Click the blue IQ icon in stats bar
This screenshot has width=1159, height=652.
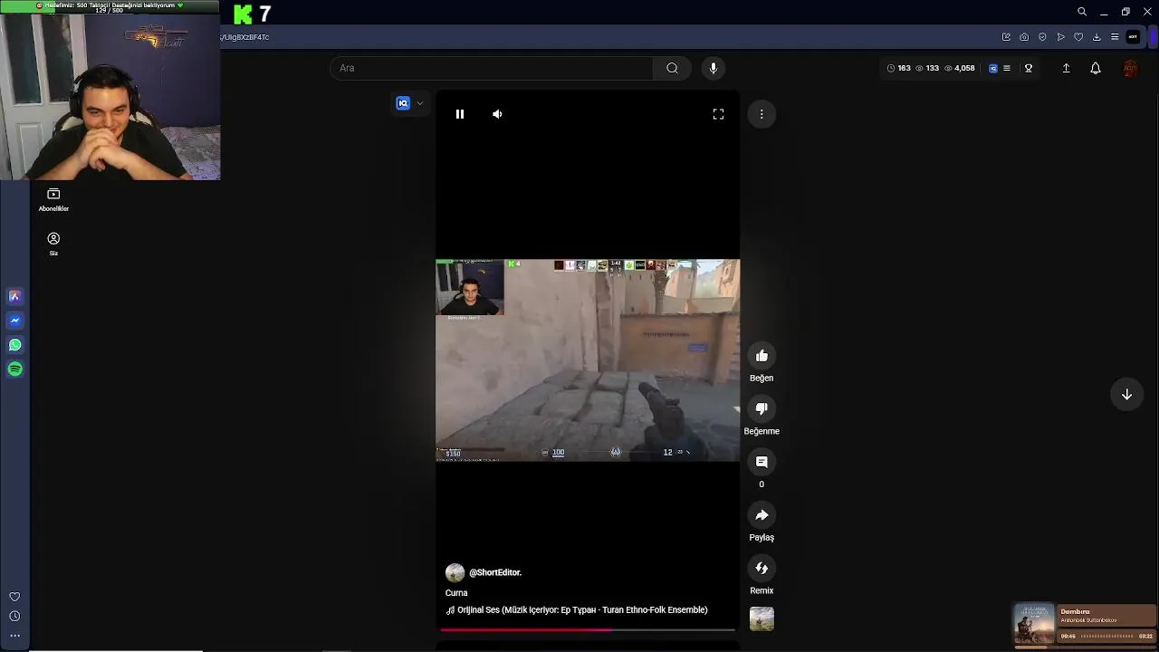pos(993,68)
